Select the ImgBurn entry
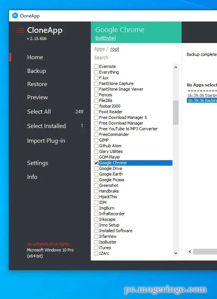 [x=107, y=208]
